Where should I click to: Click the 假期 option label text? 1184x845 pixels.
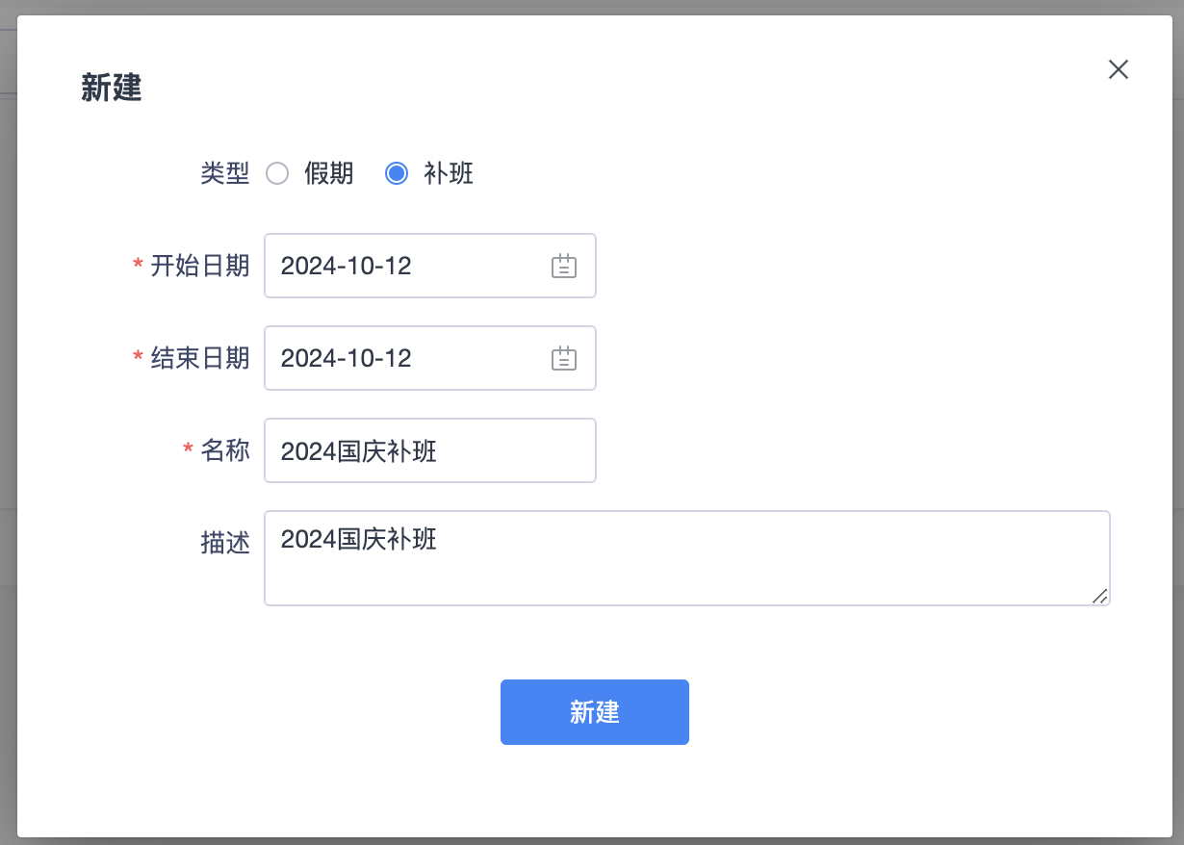[328, 173]
